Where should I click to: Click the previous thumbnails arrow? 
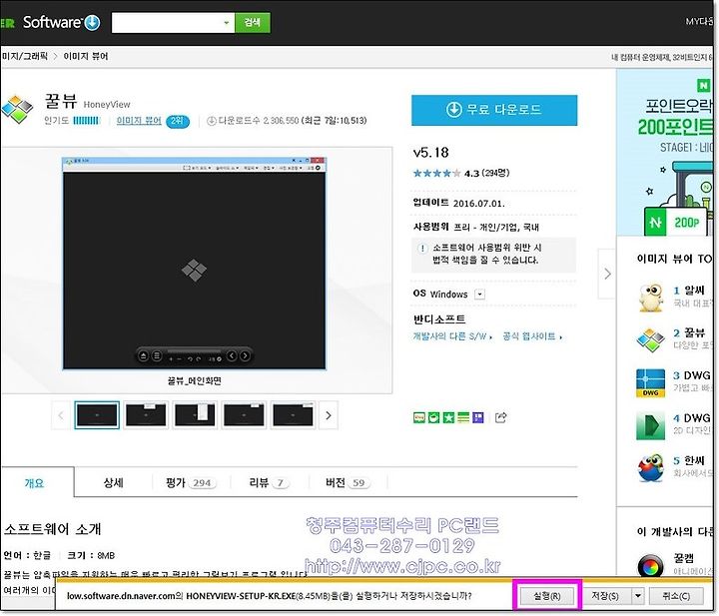point(61,415)
